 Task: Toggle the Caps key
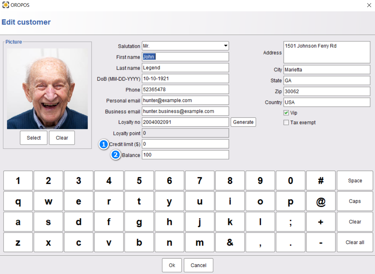pos(355,201)
